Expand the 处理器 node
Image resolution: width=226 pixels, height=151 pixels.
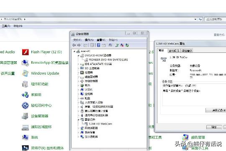78,73
